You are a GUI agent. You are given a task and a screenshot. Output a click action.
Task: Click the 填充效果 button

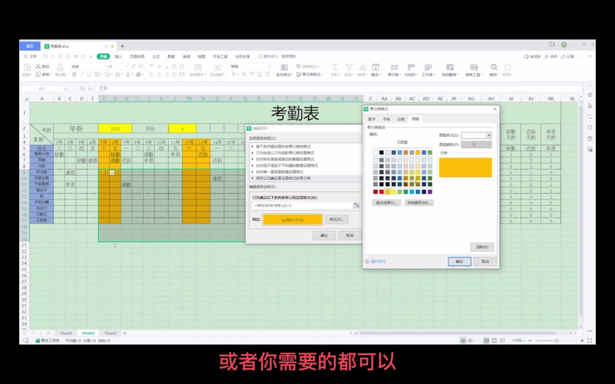pos(386,203)
